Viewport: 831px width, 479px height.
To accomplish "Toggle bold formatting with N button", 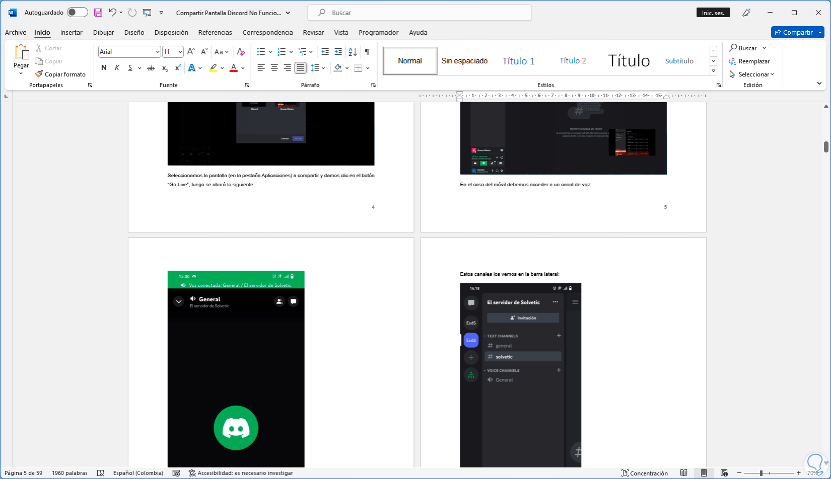I will 104,68.
